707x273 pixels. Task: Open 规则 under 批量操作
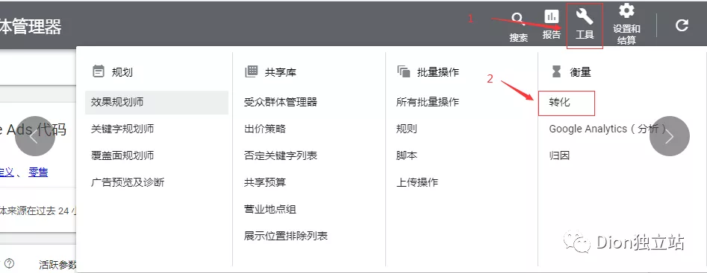[406, 129]
